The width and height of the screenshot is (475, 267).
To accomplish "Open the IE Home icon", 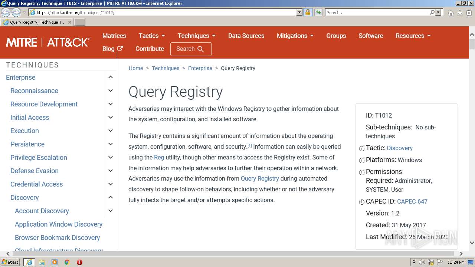I will point(451,13).
